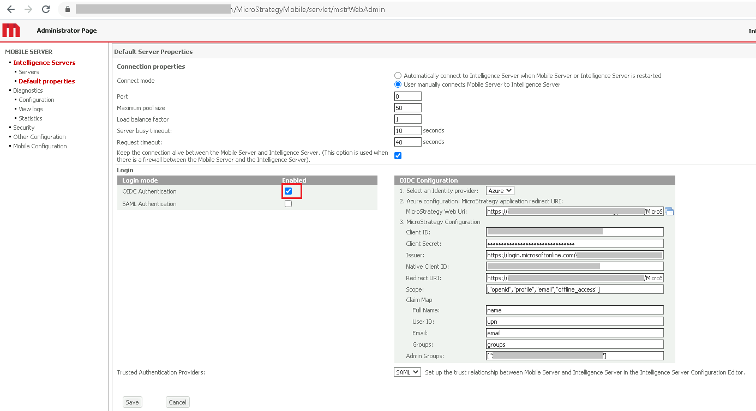
Task: Disable the OIDC Authentication checkbox
Action: (x=288, y=191)
